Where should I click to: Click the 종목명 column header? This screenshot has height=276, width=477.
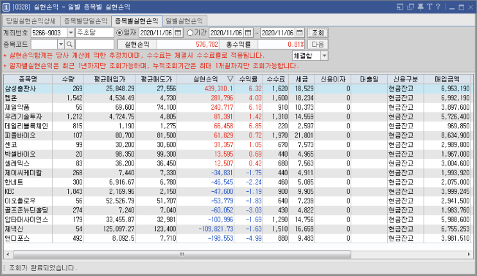(28, 79)
